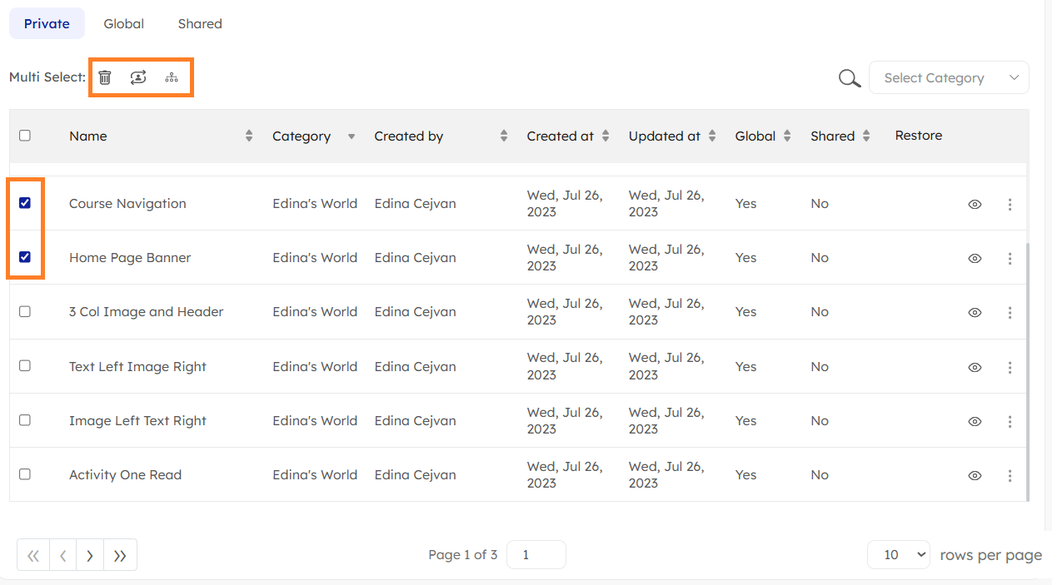Click the multi-select share/transfer icon
This screenshot has width=1062, height=585.
[x=138, y=77]
